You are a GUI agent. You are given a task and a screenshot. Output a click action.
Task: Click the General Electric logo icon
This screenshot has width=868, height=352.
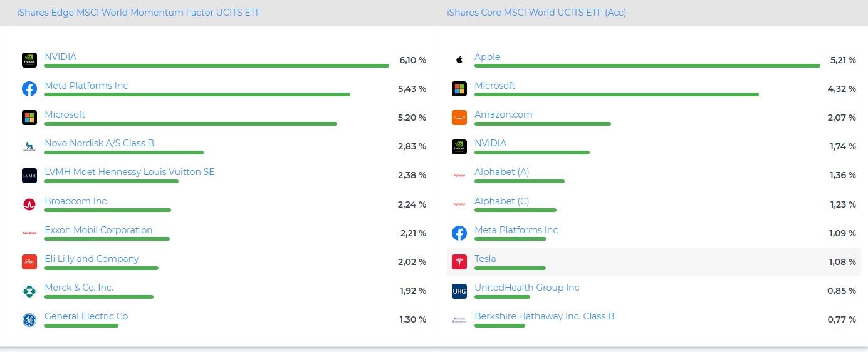pos(29,320)
